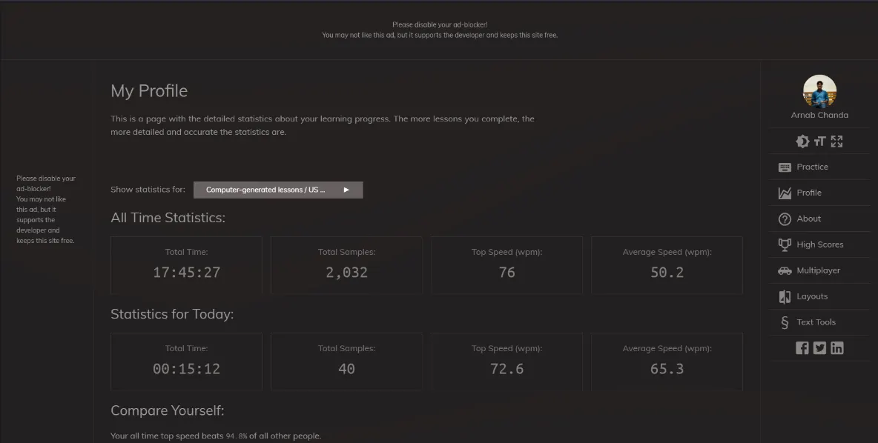Viewport: 878px width, 443px height.
Task: Select the Layouts book icon
Action: [785, 296]
